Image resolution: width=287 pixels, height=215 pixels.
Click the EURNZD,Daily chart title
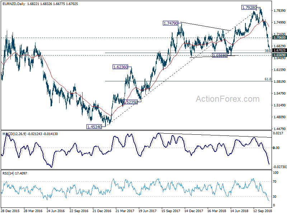click(14, 4)
